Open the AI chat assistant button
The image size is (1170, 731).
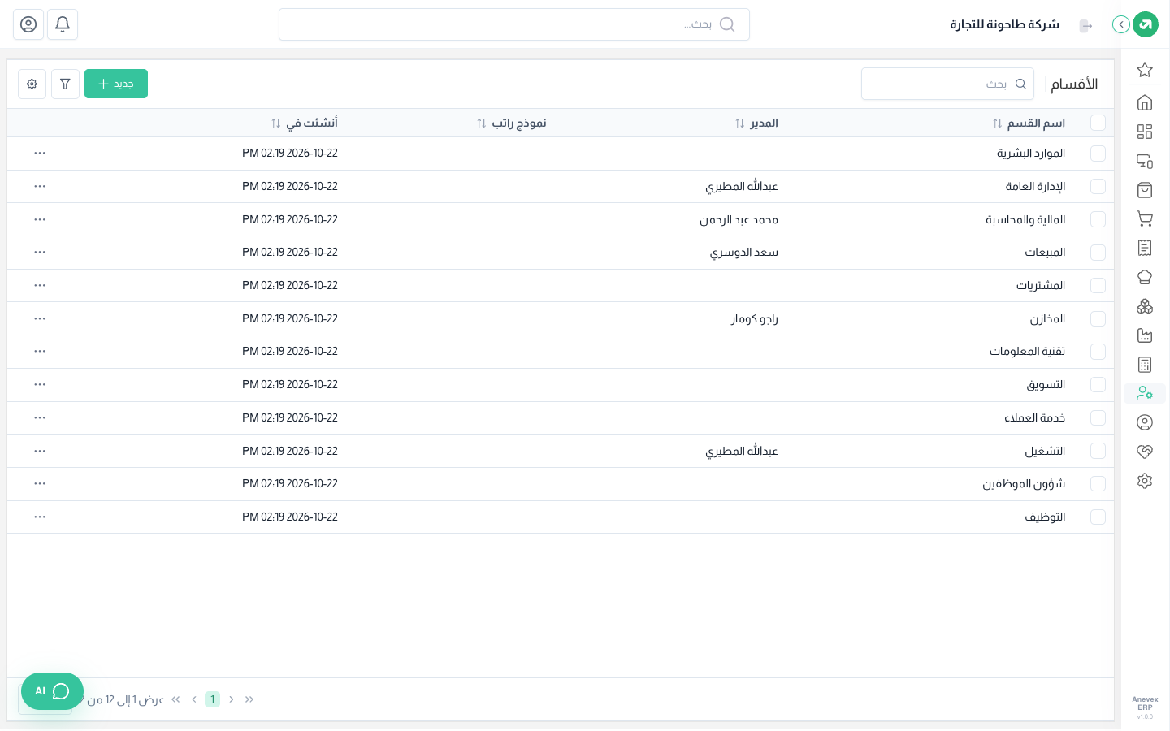pos(53,691)
